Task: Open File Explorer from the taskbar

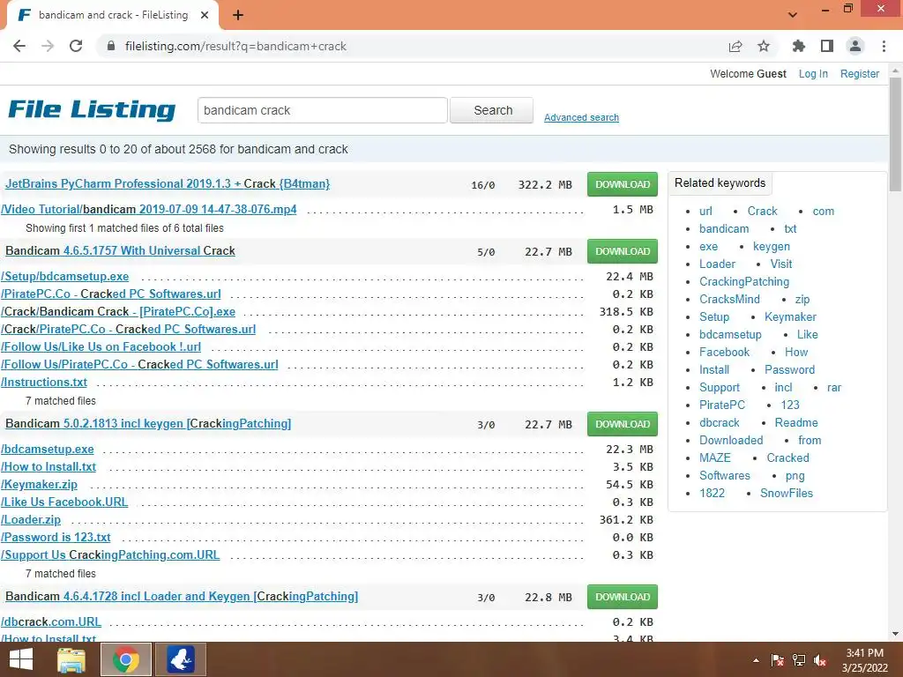Action: coord(71,659)
